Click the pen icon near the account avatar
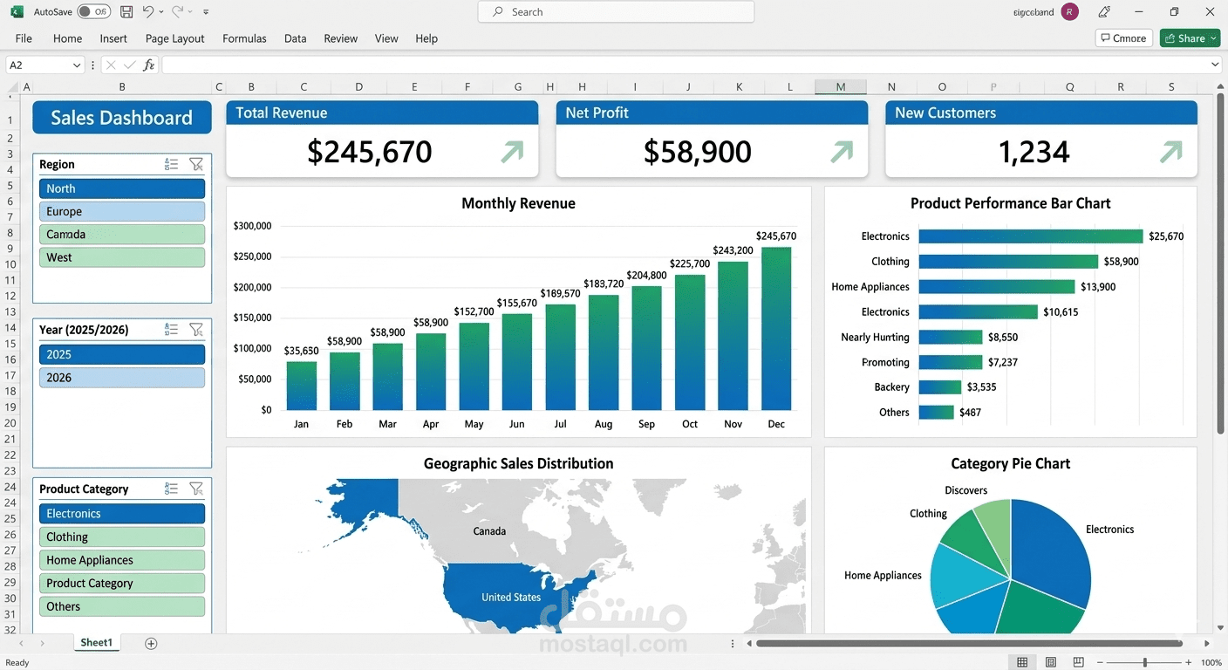 (x=1104, y=12)
